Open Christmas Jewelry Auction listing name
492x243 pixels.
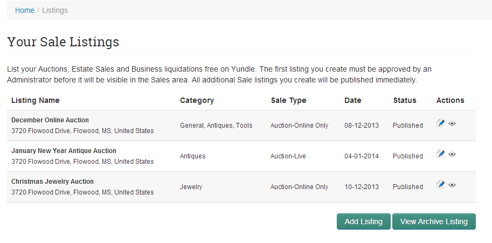(52, 182)
